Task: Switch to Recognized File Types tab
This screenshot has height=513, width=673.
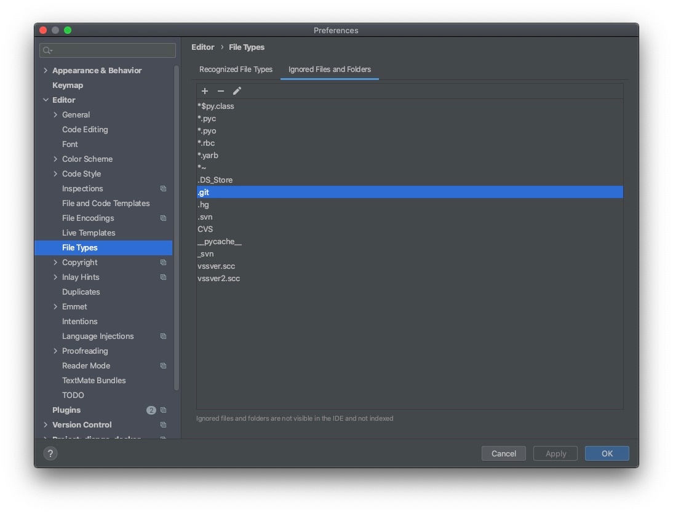Action: coord(236,69)
